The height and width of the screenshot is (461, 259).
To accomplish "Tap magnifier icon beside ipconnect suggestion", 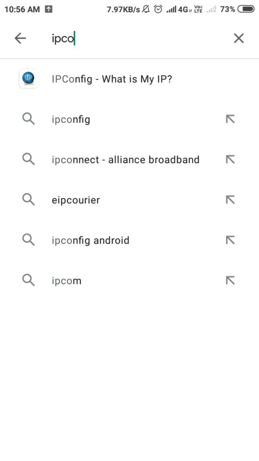I will [28, 160].
